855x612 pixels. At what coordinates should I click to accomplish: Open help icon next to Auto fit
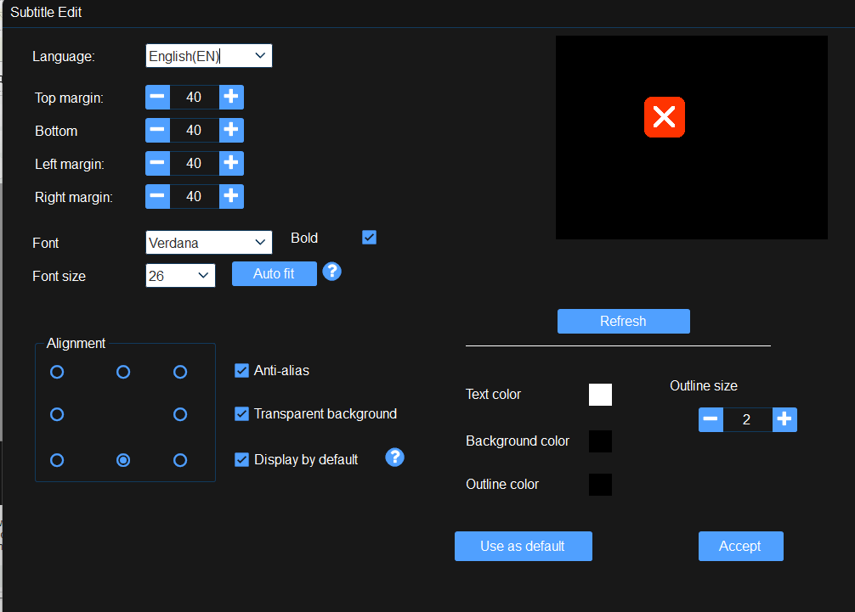(332, 272)
